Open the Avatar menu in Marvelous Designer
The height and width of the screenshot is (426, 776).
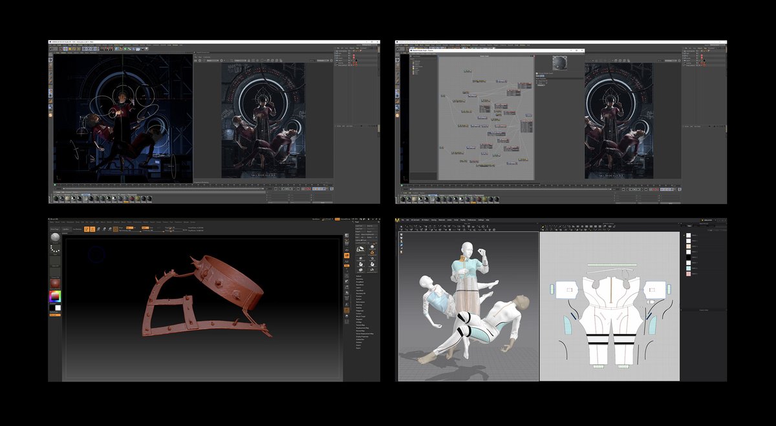tap(449, 220)
